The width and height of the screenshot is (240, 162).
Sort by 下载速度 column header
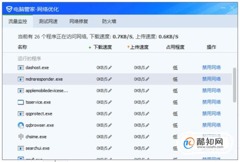[x=103, y=47]
